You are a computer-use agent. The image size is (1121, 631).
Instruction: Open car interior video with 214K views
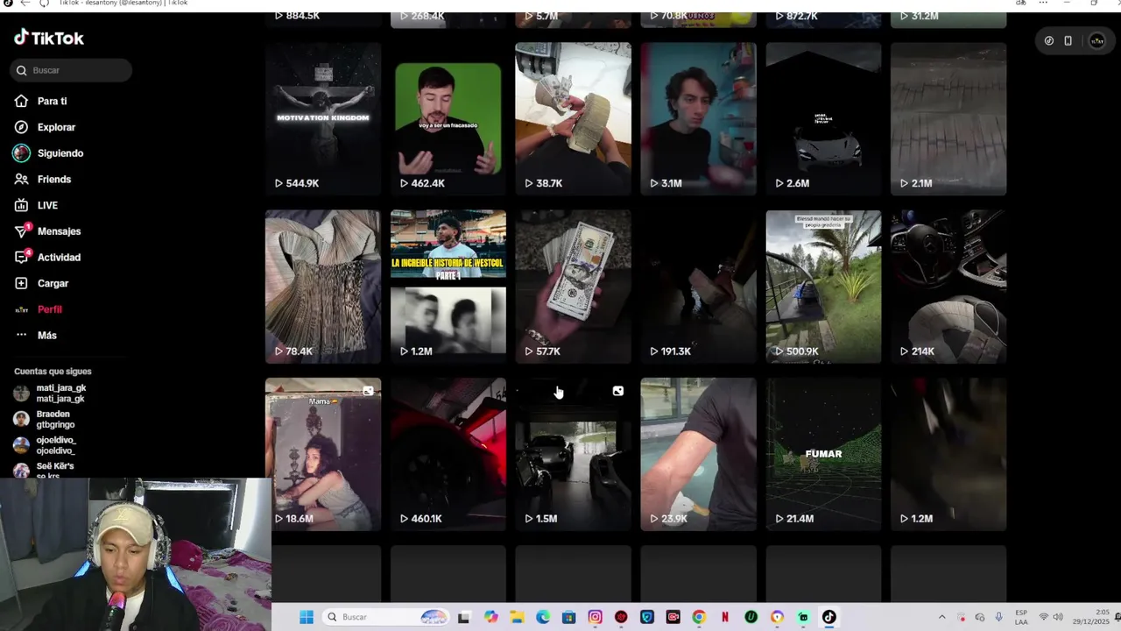[948, 287]
